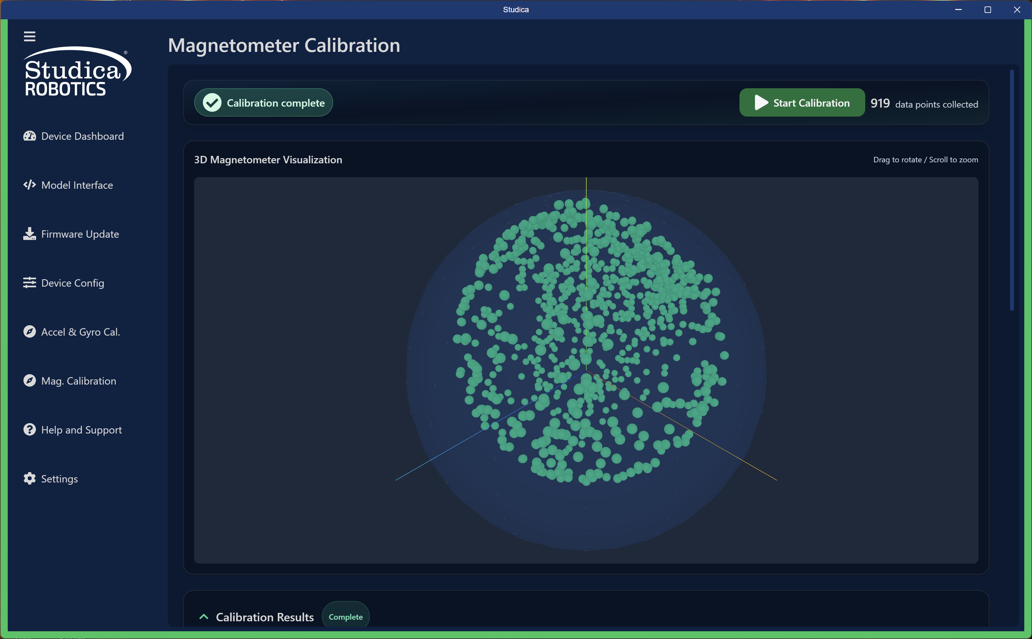Image resolution: width=1032 pixels, height=639 pixels.
Task: Click the Settings gear icon
Action: click(x=29, y=479)
